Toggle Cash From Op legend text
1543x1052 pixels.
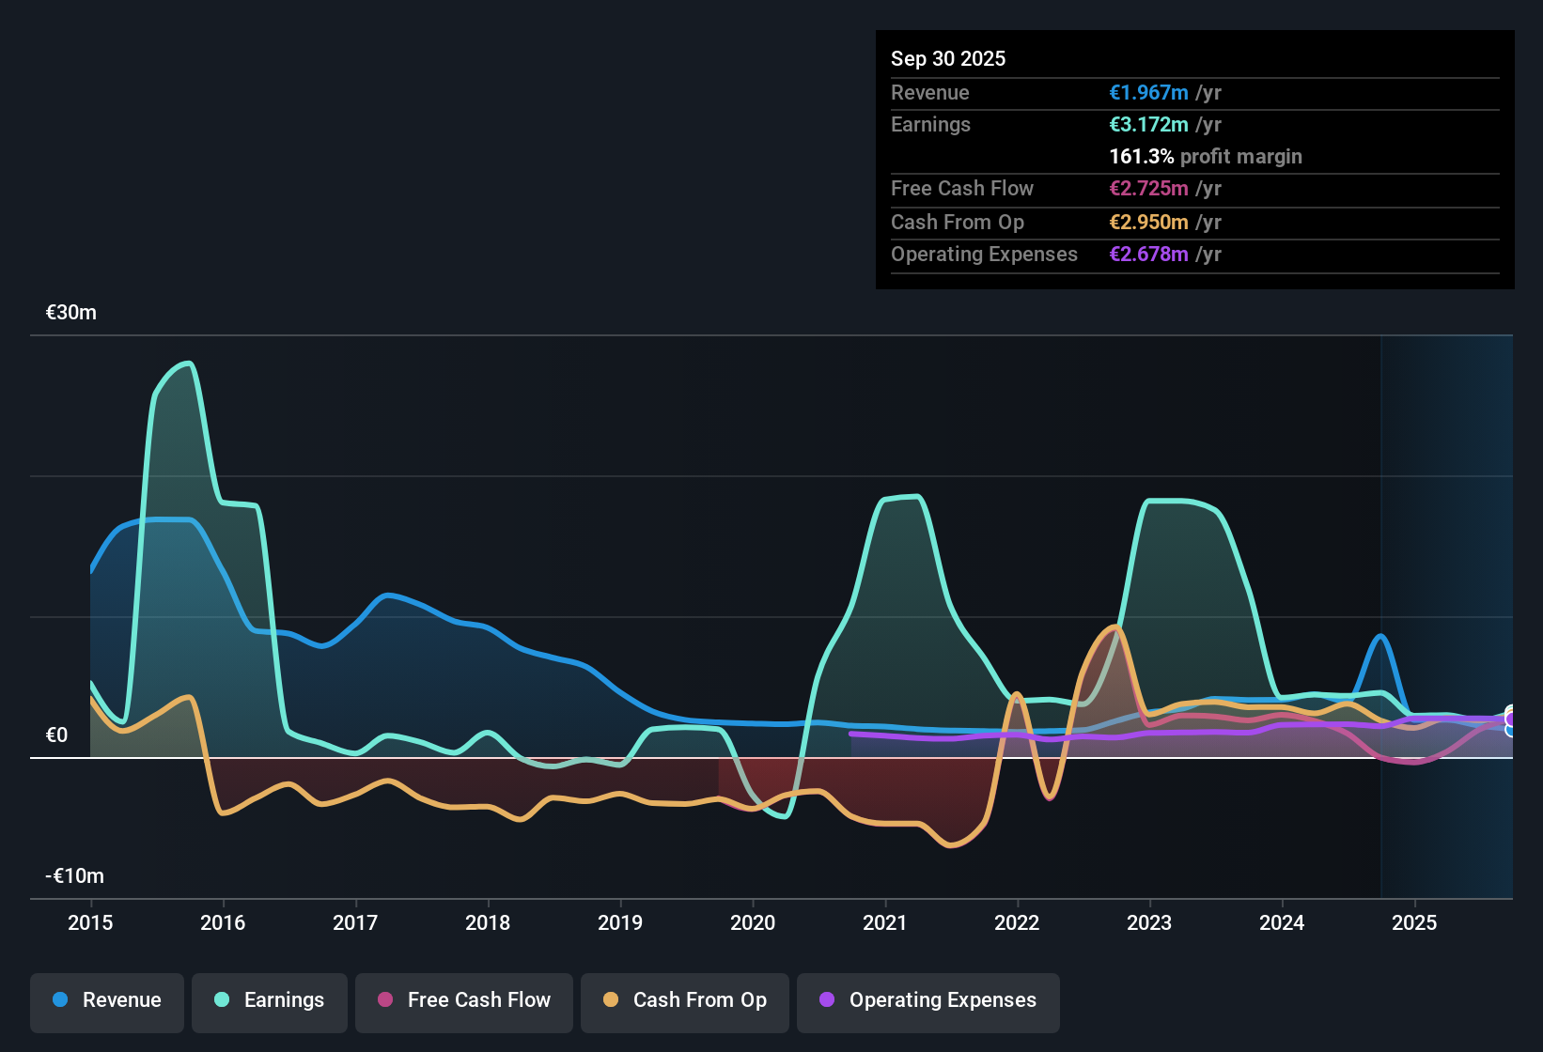pos(699,999)
